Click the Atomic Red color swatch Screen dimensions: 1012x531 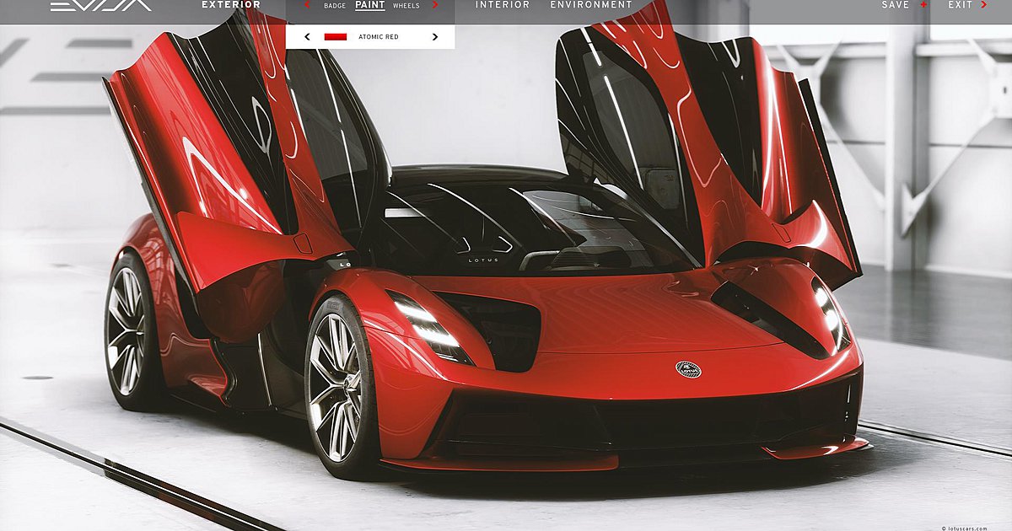point(336,37)
